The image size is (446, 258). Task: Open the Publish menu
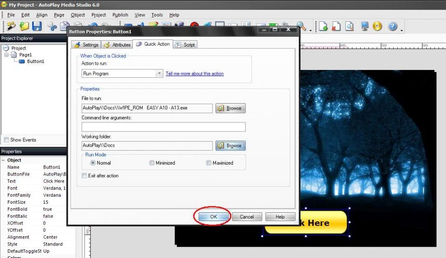[120, 15]
